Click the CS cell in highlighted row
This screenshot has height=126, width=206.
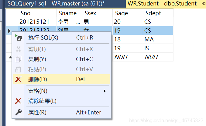(158, 30)
